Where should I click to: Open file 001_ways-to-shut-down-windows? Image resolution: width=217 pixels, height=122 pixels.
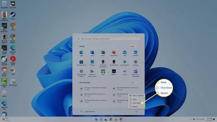[94, 88]
